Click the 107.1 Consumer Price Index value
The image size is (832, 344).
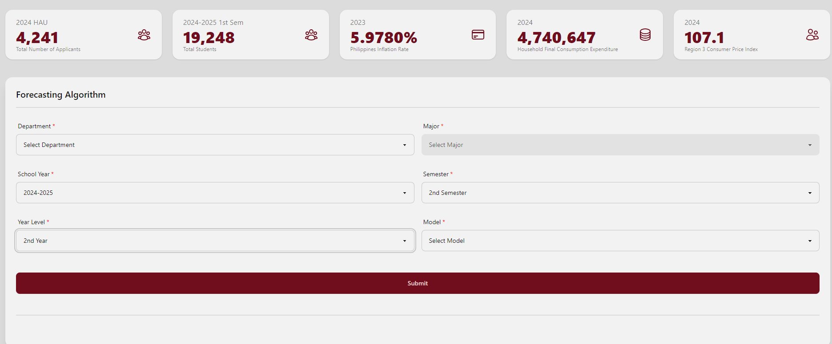[x=704, y=38]
